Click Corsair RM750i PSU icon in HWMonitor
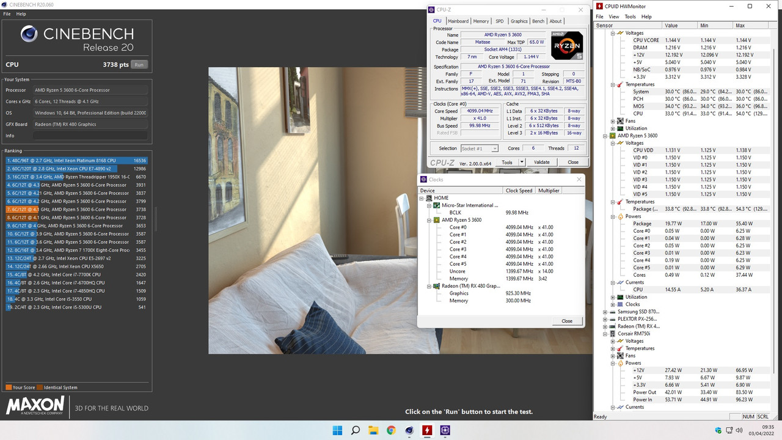Viewport: 782px width, 440px height. pyautogui.click(x=613, y=334)
